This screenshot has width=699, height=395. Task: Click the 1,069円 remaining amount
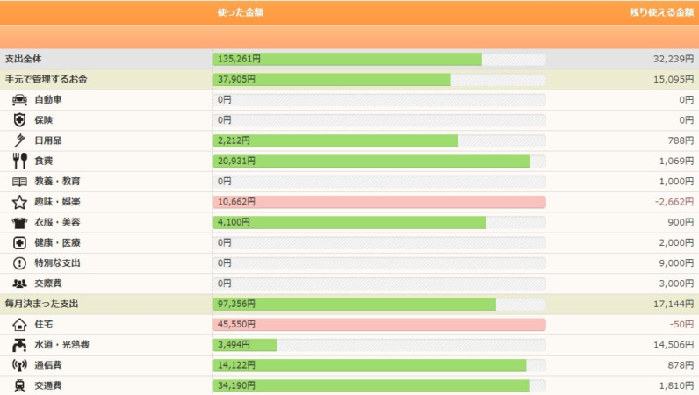click(676, 161)
